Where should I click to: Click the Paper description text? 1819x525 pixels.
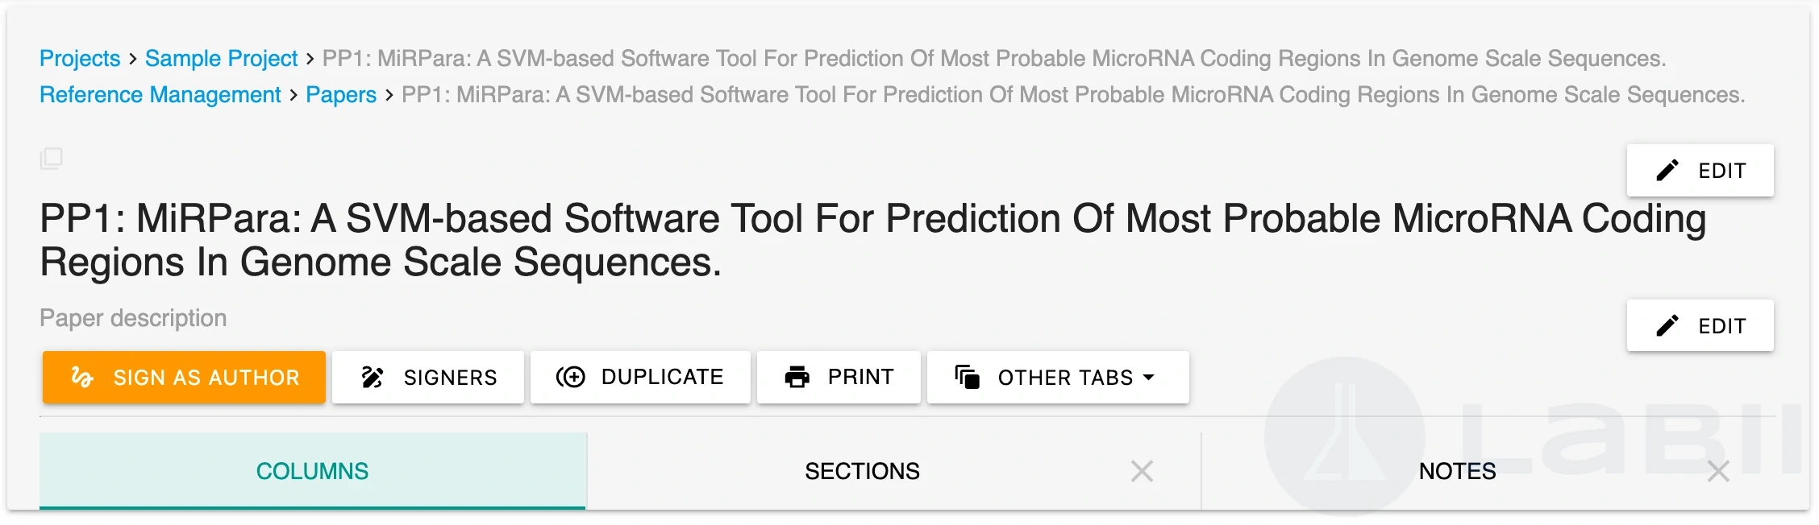(133, 318)
